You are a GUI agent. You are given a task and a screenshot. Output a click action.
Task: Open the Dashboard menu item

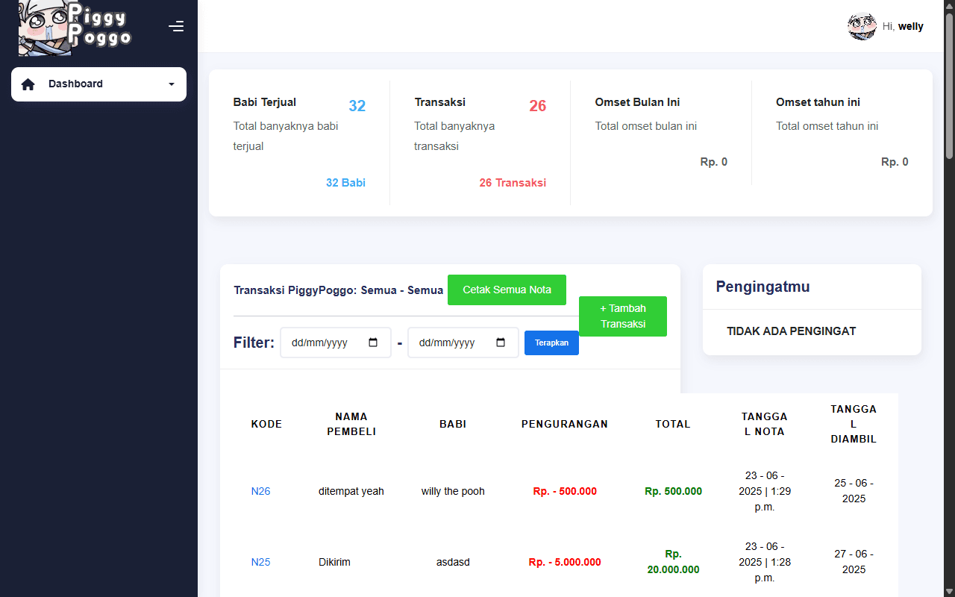pos(98,84)
